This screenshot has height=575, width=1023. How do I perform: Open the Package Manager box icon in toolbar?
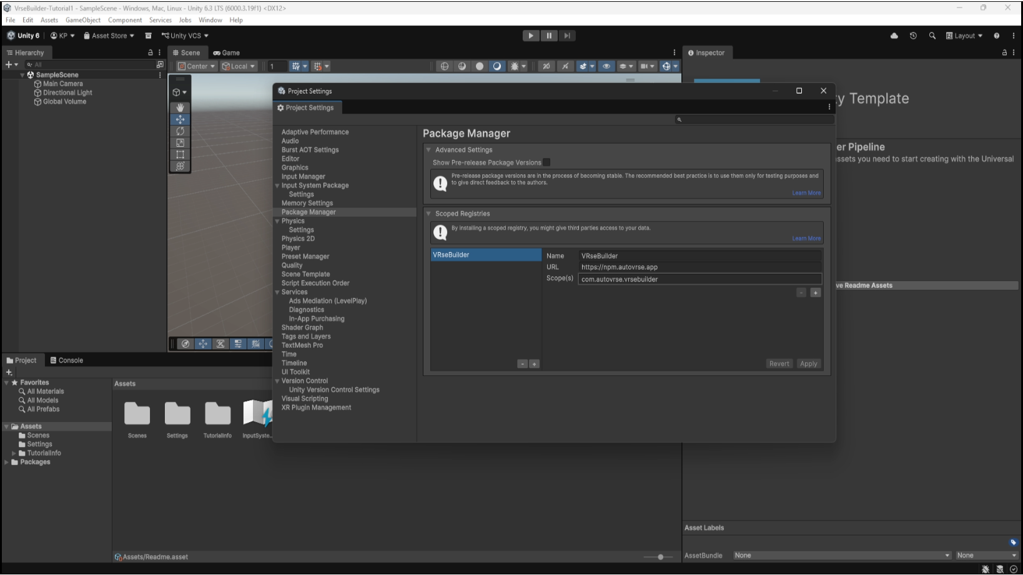(x=149, y=36)
